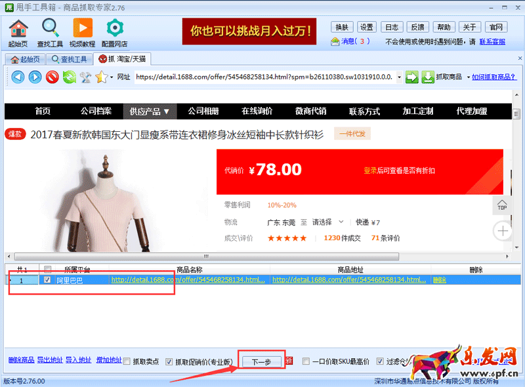
Task: Switch to the 查找工具 tab
Action: pos(69,59)
